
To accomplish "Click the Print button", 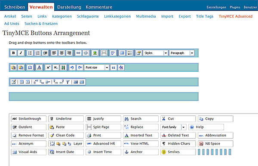I will 103,135.
